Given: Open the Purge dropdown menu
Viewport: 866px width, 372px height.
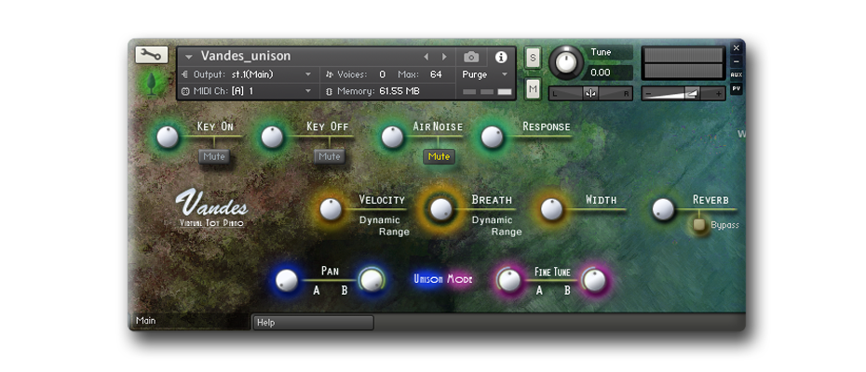Looking at the screenshot, I should point(505,74).
